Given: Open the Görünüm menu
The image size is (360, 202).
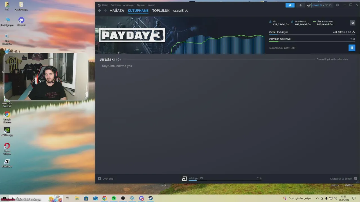Looking at the screenshot, I should pos(116,5).
